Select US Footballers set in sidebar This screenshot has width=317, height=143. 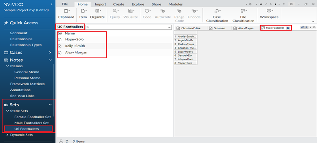tap(26, 129)
